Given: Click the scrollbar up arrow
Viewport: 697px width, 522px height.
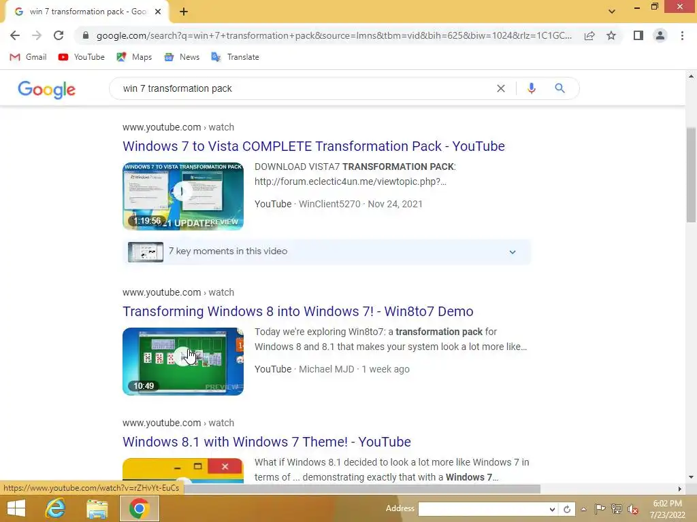Looking at the screenshot, I should pyautogui.click(x=691, y=76).
